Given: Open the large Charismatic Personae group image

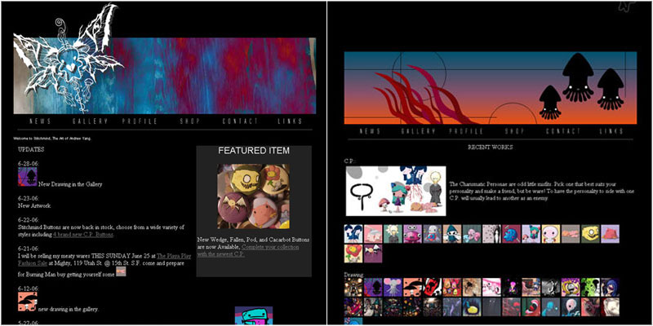Looking at the screenshot, I should point(396,192).
